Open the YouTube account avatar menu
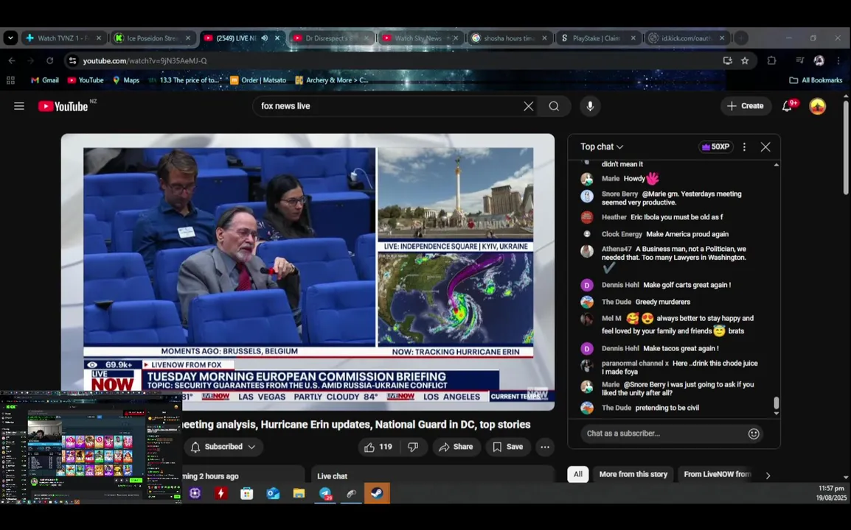 pos(817,106)
